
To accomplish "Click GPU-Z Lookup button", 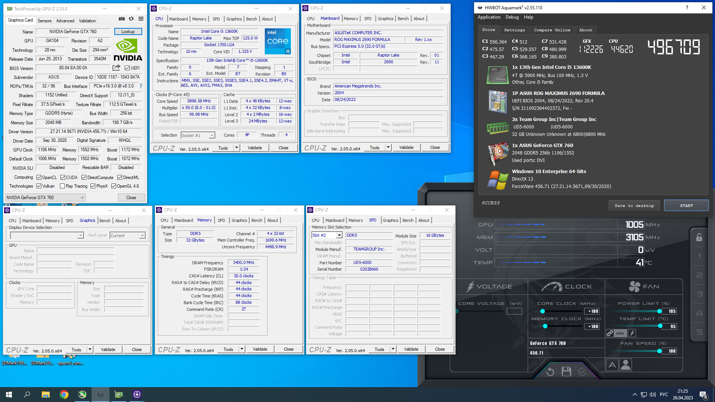I will (x=128, y=32).
